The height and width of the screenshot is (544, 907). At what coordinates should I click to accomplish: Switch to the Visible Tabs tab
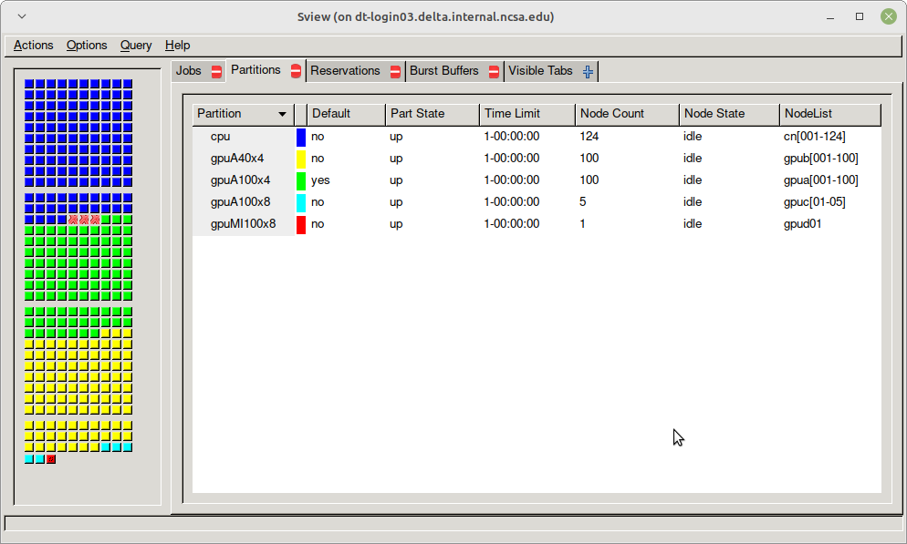[540, 70]
